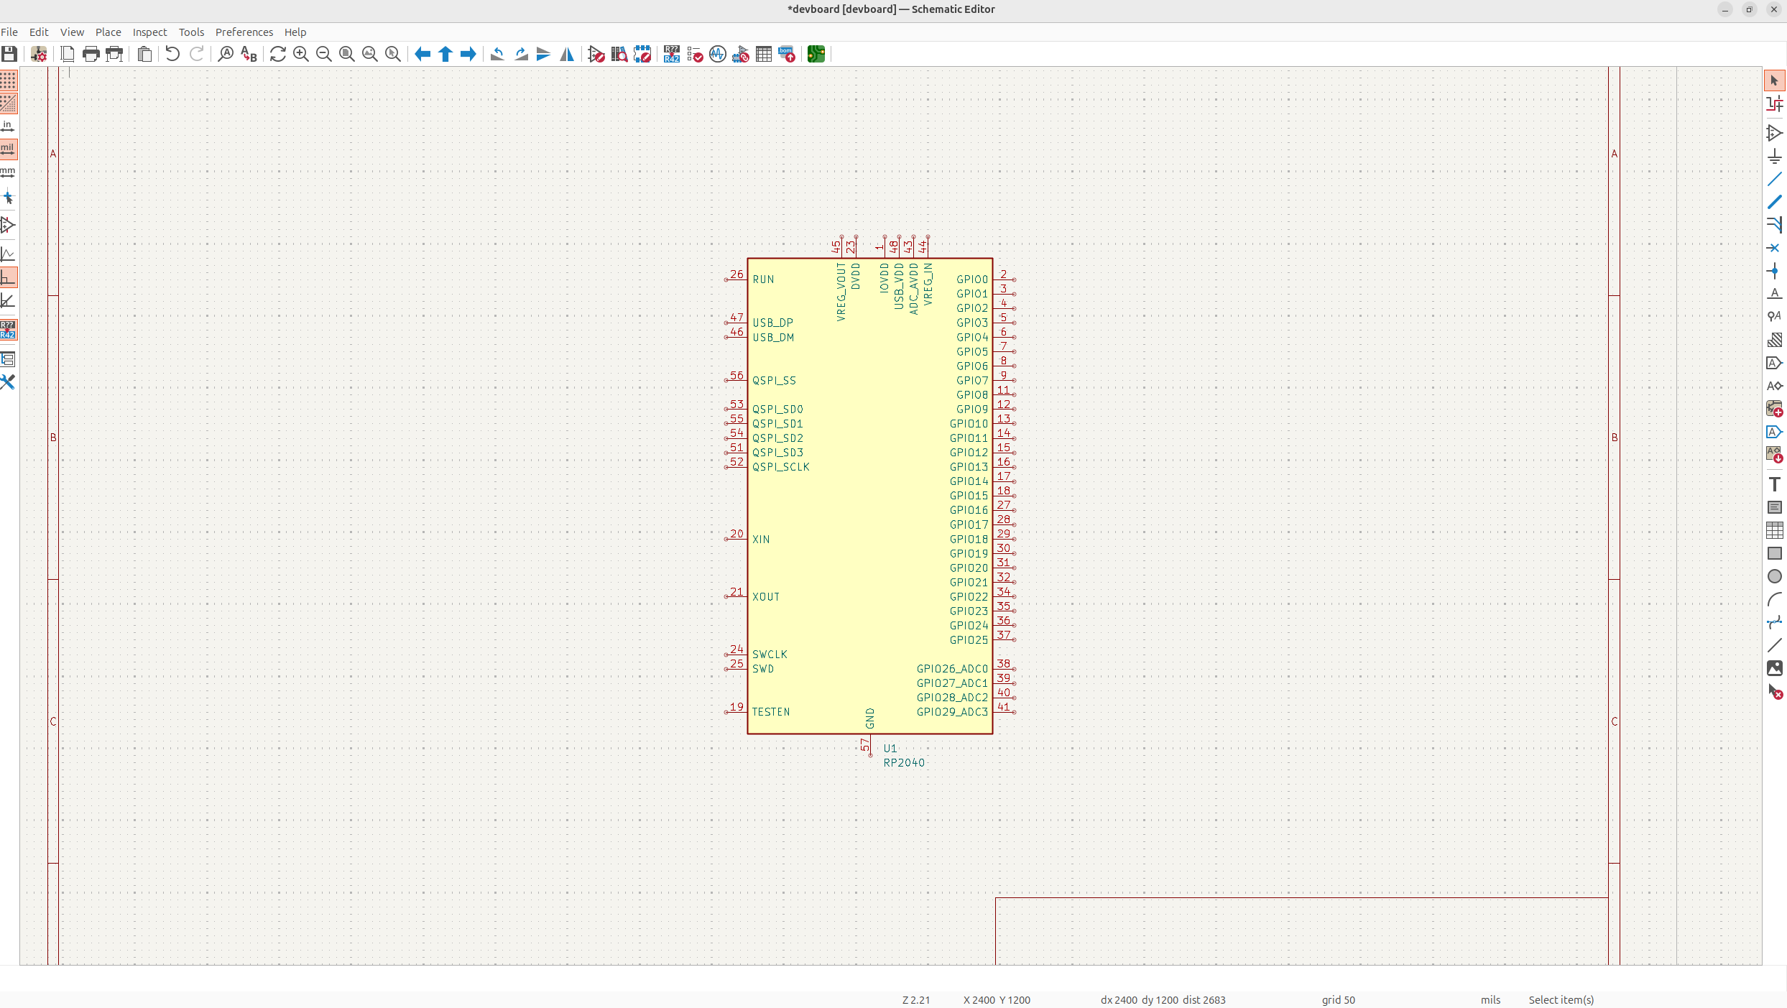Switch units to millimeters

pyautogui.click(x=9, y=172)
